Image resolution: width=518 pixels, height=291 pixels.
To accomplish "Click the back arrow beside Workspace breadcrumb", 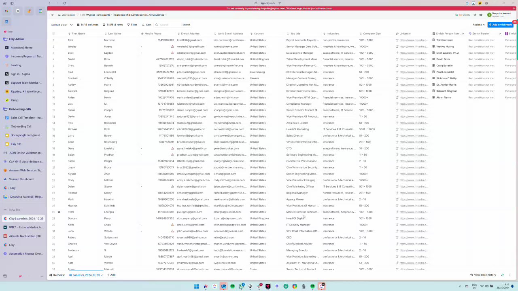I will click(x=52, y=15).
